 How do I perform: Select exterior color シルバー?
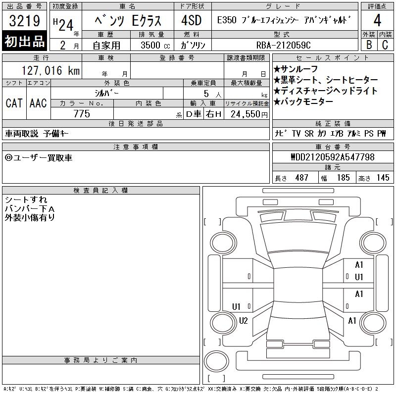click(x=106, y=93)
